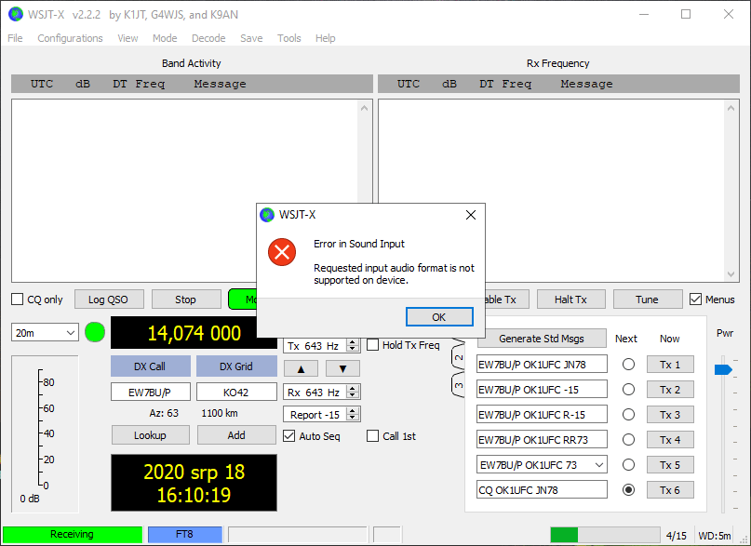Expand the EW7BU/P OK1UFC 73 message dropdown
The height and width of the screenshot is (546, 751).
point(598,464)
